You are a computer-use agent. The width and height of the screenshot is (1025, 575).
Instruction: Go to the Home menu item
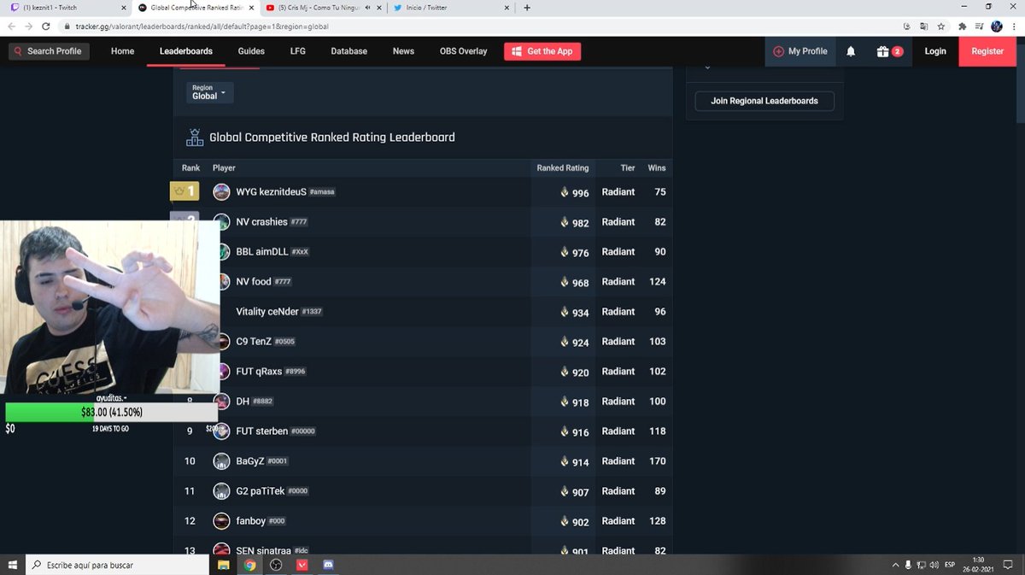(x=122, y=51)
